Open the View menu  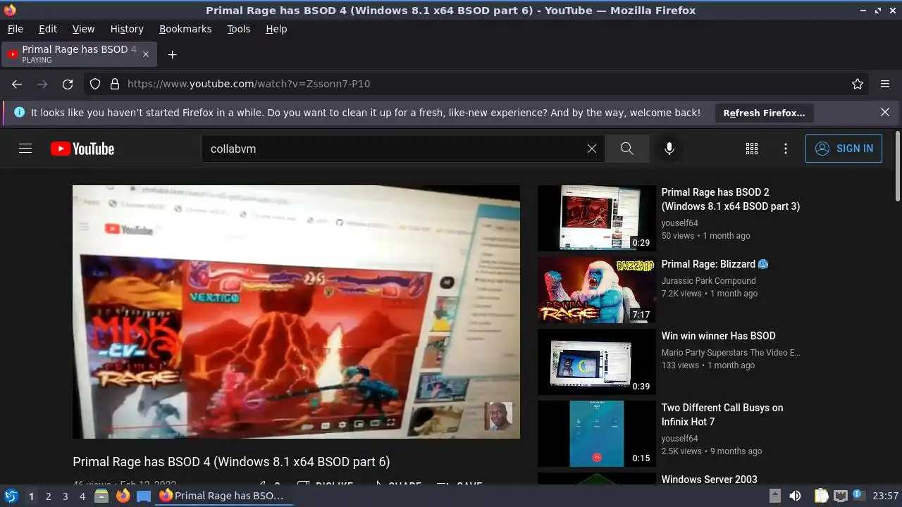pos(83,29)
